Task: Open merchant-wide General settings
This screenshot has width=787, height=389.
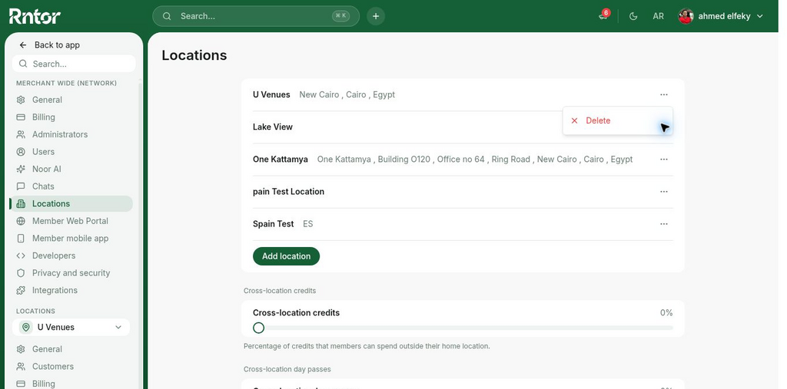Action: 71,100
